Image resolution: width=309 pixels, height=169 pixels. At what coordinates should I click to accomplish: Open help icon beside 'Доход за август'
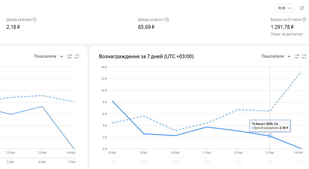(x=167, y=20)
